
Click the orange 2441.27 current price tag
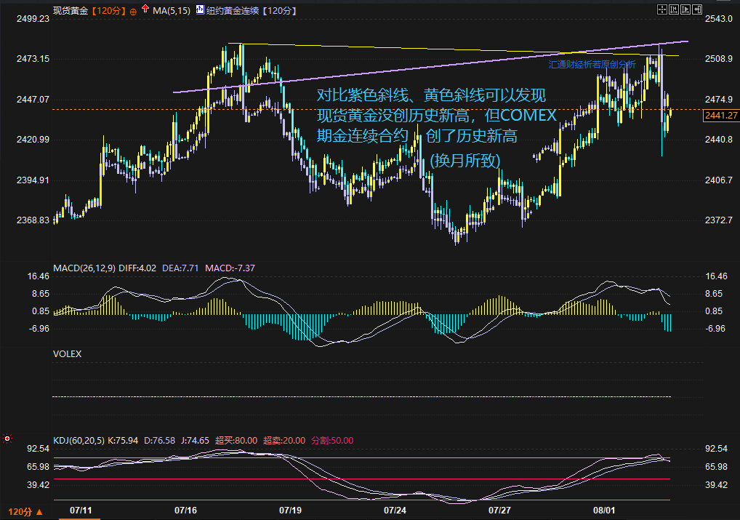722,115
